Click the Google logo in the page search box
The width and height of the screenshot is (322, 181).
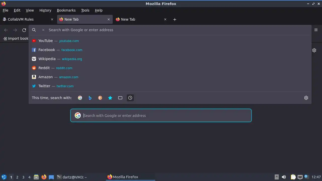[78, 115]
